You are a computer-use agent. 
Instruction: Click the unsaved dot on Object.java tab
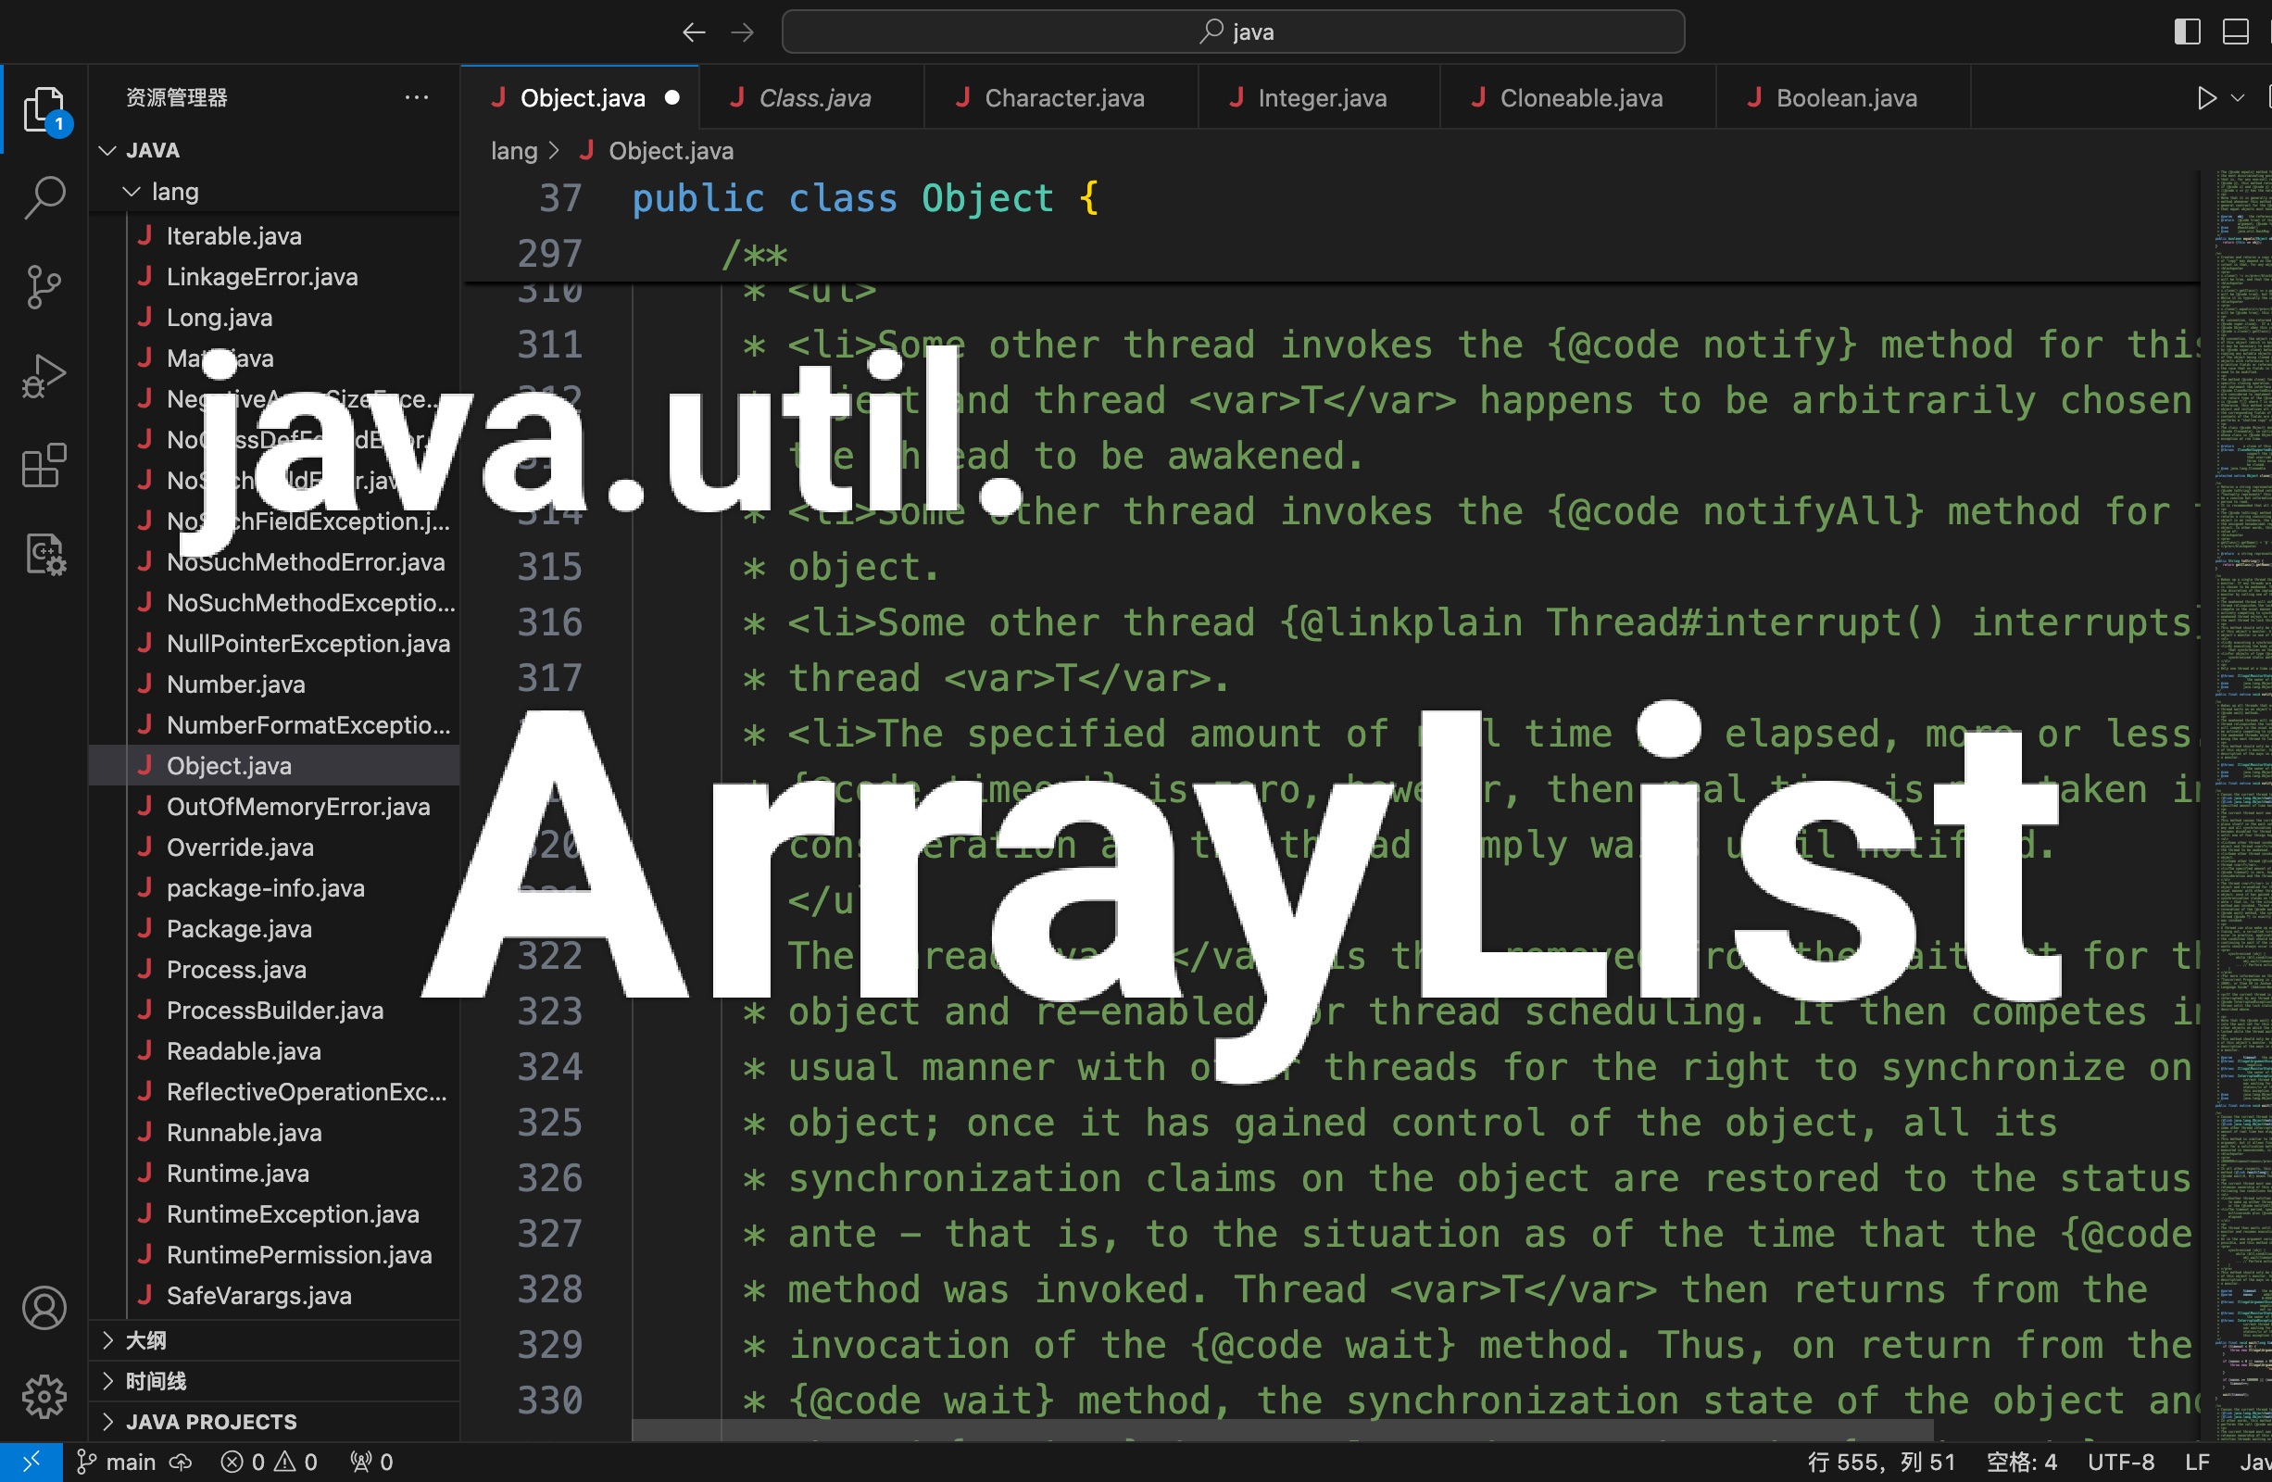point(672,97)
